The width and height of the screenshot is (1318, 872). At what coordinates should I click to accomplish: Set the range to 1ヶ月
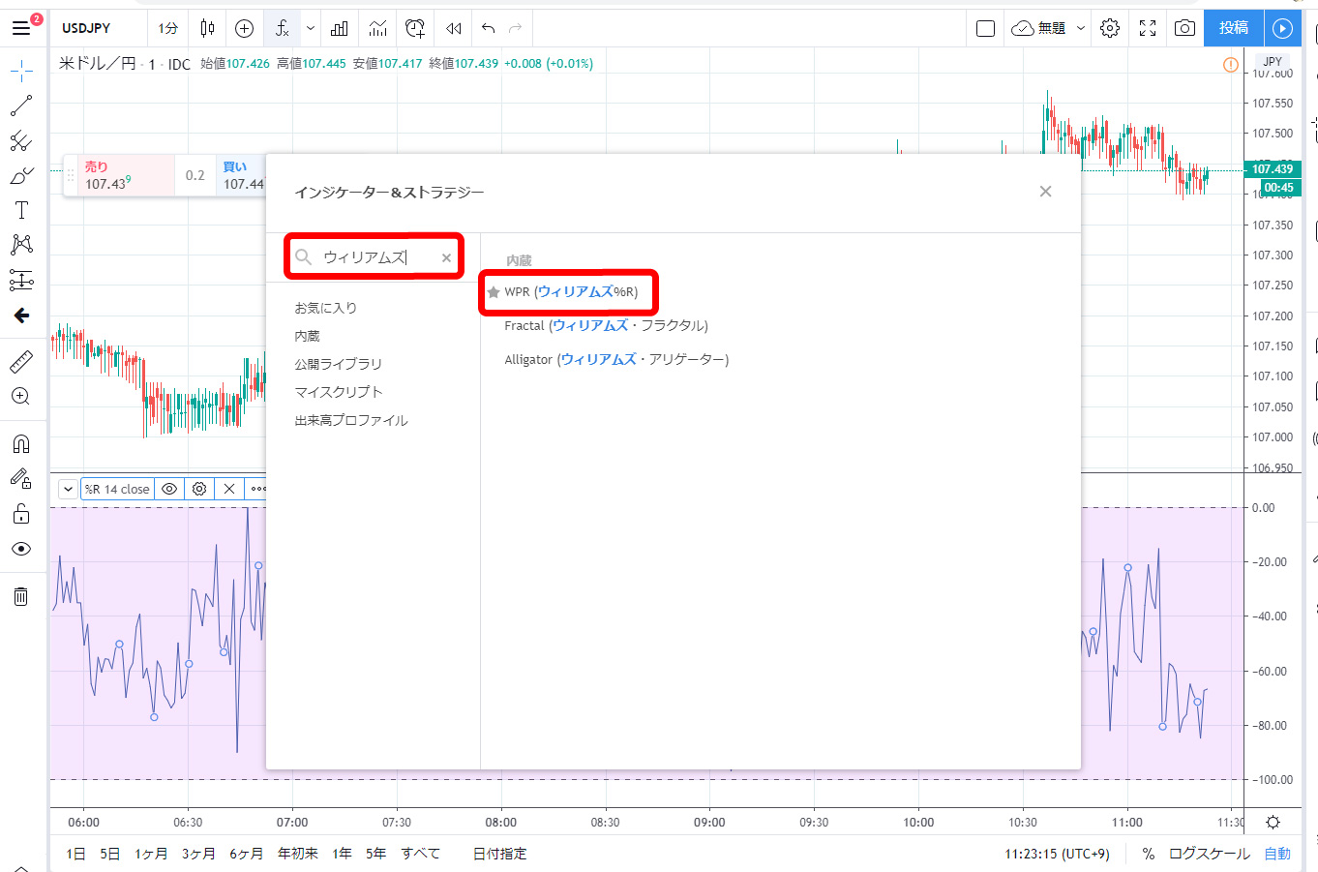151,854
